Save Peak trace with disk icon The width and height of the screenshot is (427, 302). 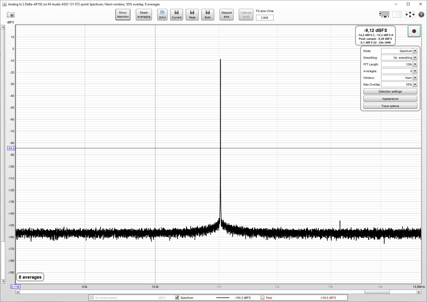pos(192,14)
